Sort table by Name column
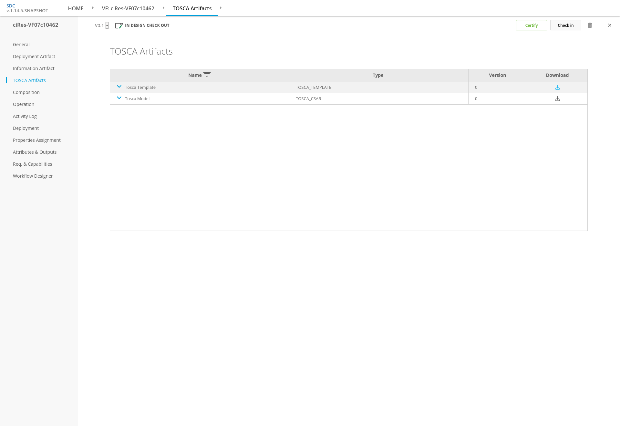This screenshot has height=426, width=620. (x=195, y=75)
